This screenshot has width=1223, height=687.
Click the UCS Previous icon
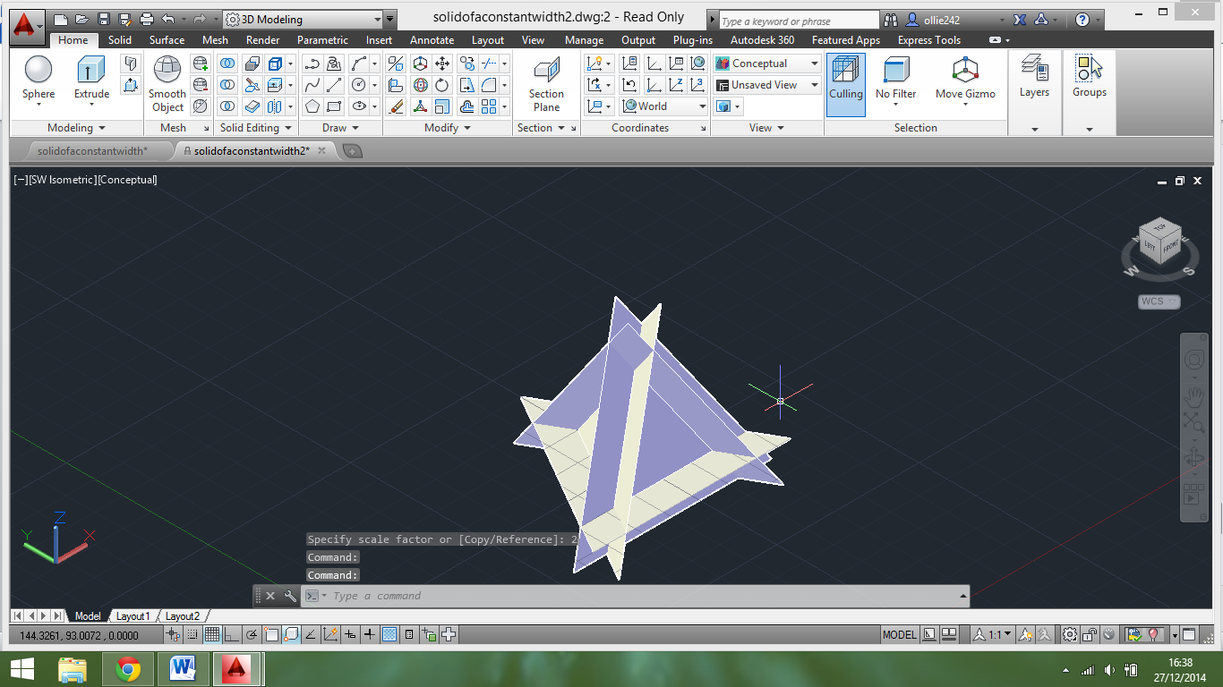[630, 85]
